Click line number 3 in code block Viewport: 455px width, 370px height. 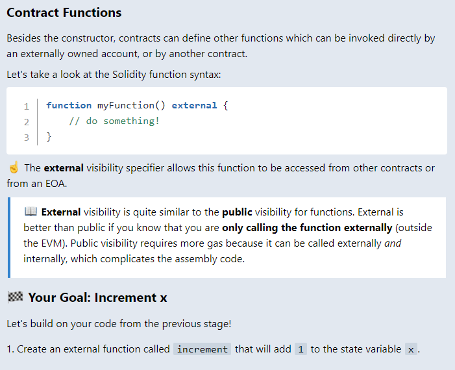click(27, 137)
